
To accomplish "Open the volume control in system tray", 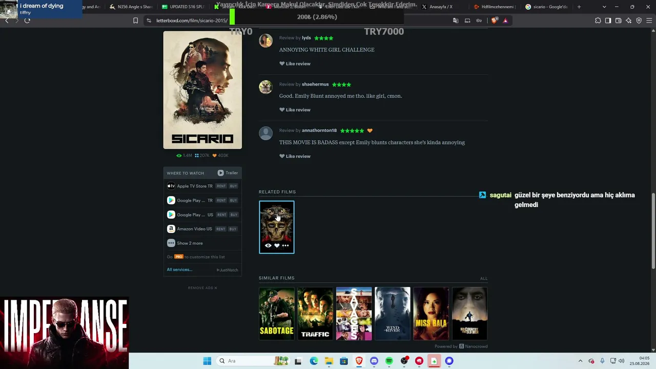I will point(622,361).
